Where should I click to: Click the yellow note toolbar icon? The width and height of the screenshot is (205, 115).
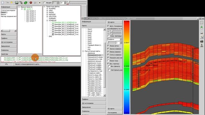tap(12, 3)
